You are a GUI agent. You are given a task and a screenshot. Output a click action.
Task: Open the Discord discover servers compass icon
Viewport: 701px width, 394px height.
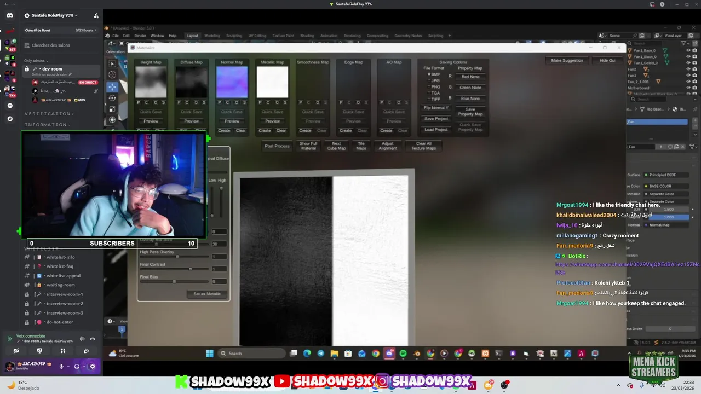click(x=10, y=119)
